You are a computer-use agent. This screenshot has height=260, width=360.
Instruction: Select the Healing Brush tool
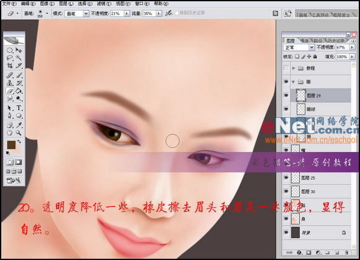click(x=10, y=75)
